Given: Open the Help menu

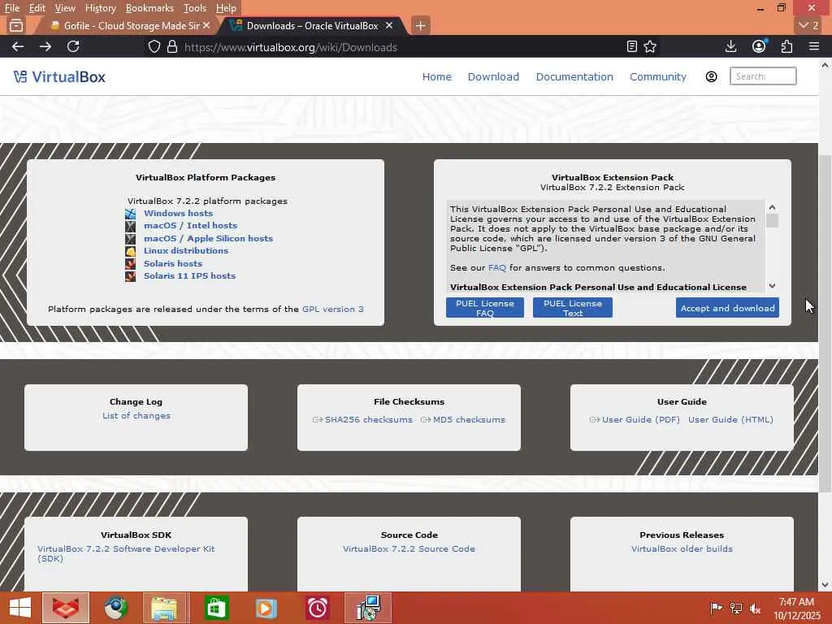Looking at the screenshot, I should [x=226, y=8].
